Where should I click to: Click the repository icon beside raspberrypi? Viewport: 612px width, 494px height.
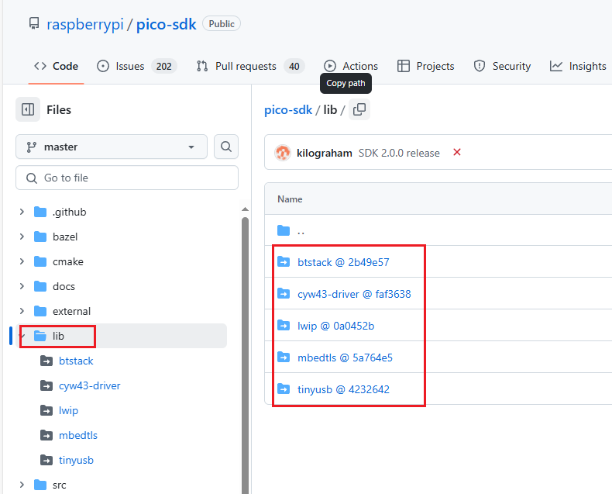[x=34, y=24]
